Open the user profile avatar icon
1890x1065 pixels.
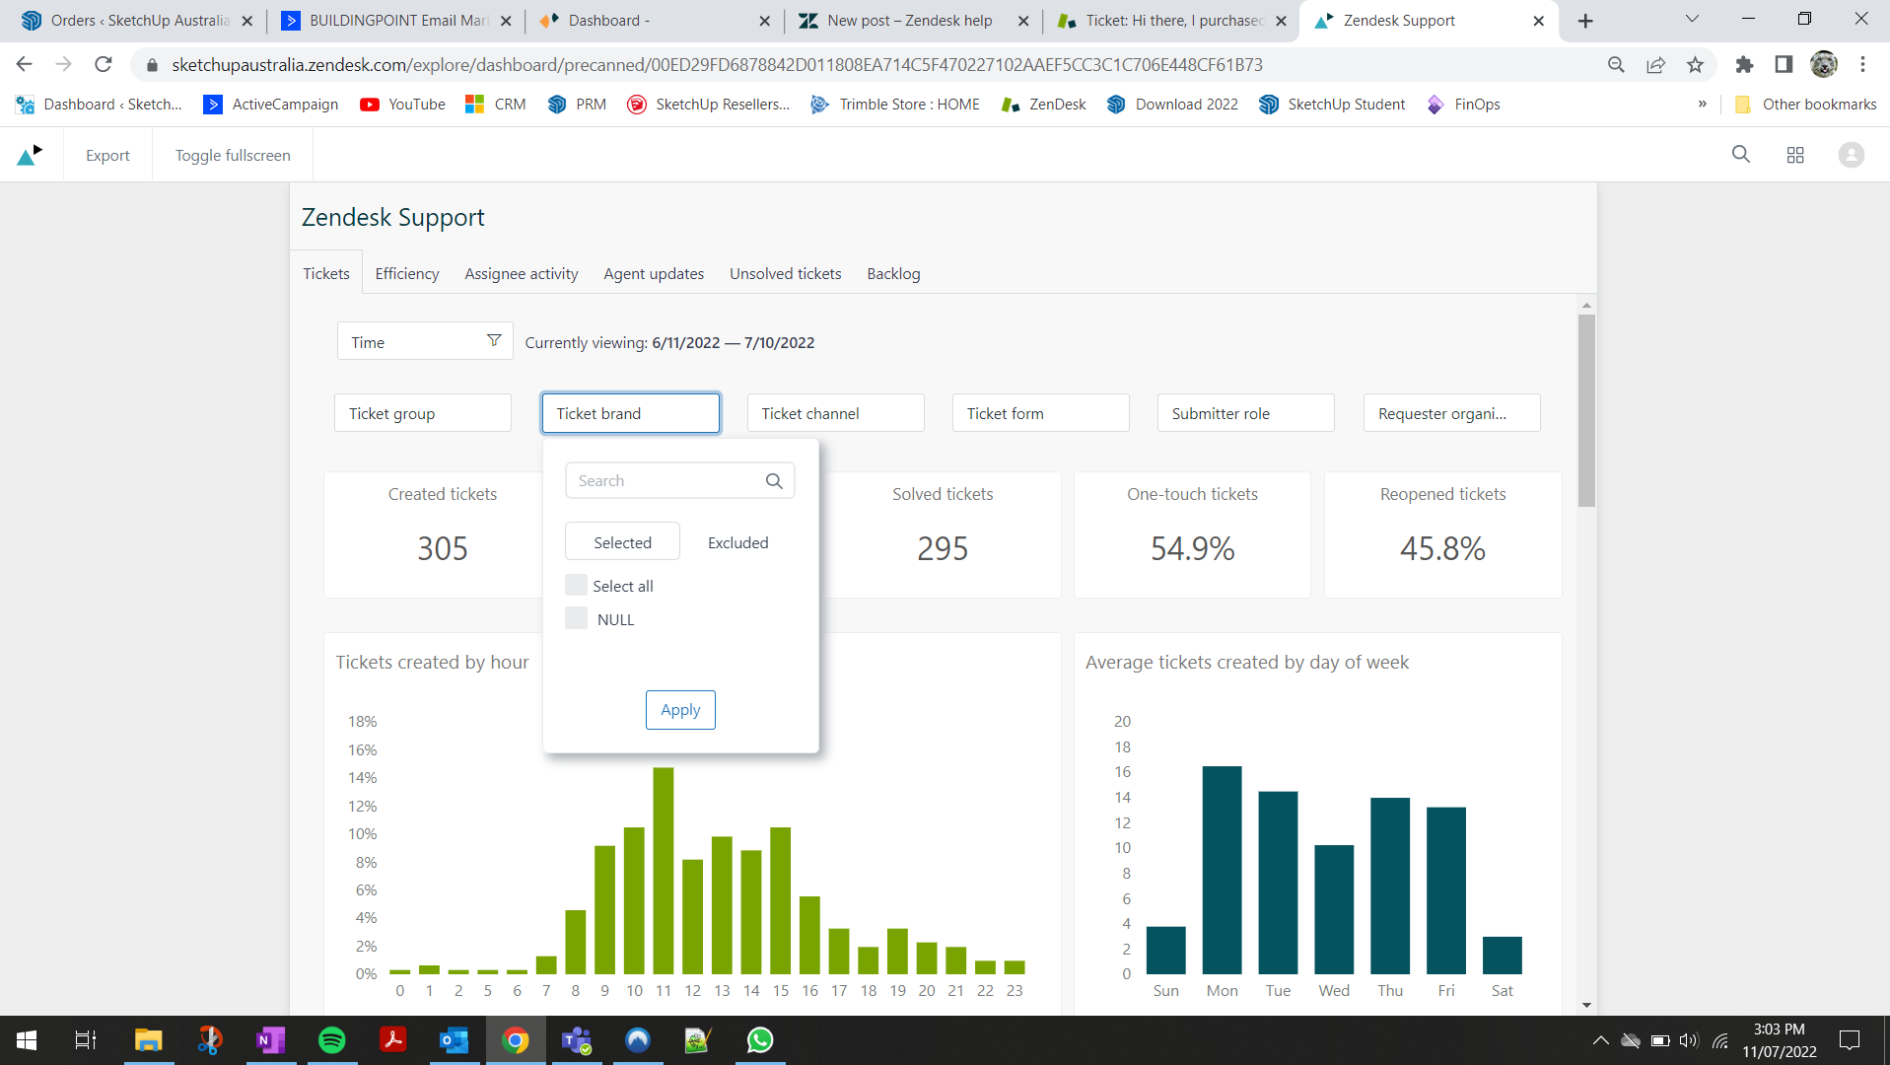pyautogui.click(x=1851, y=155)
